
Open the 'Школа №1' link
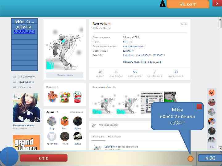pos(129,51)
